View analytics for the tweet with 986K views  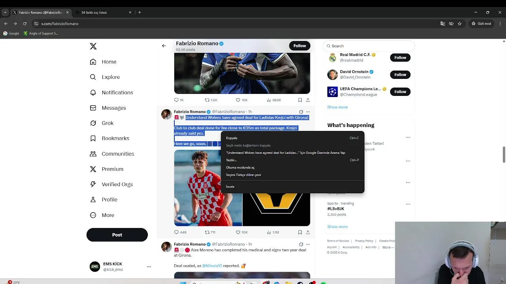(274, 100)
